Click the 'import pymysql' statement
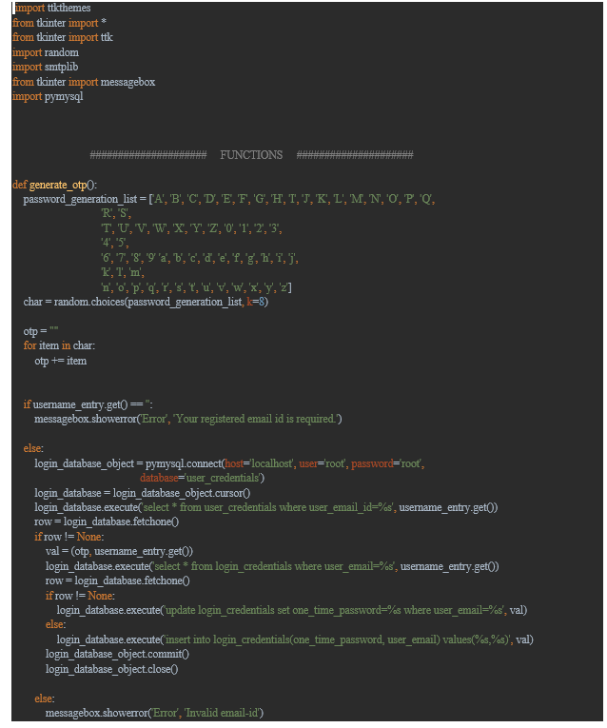Screen dimensions: 607x728 (48, 96)
